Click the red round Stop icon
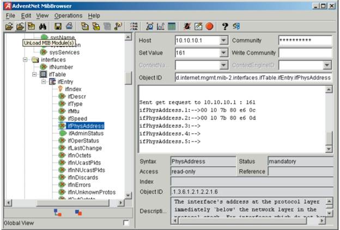The width and height of the screenshot is (340, 230). [x=210, y=26]
